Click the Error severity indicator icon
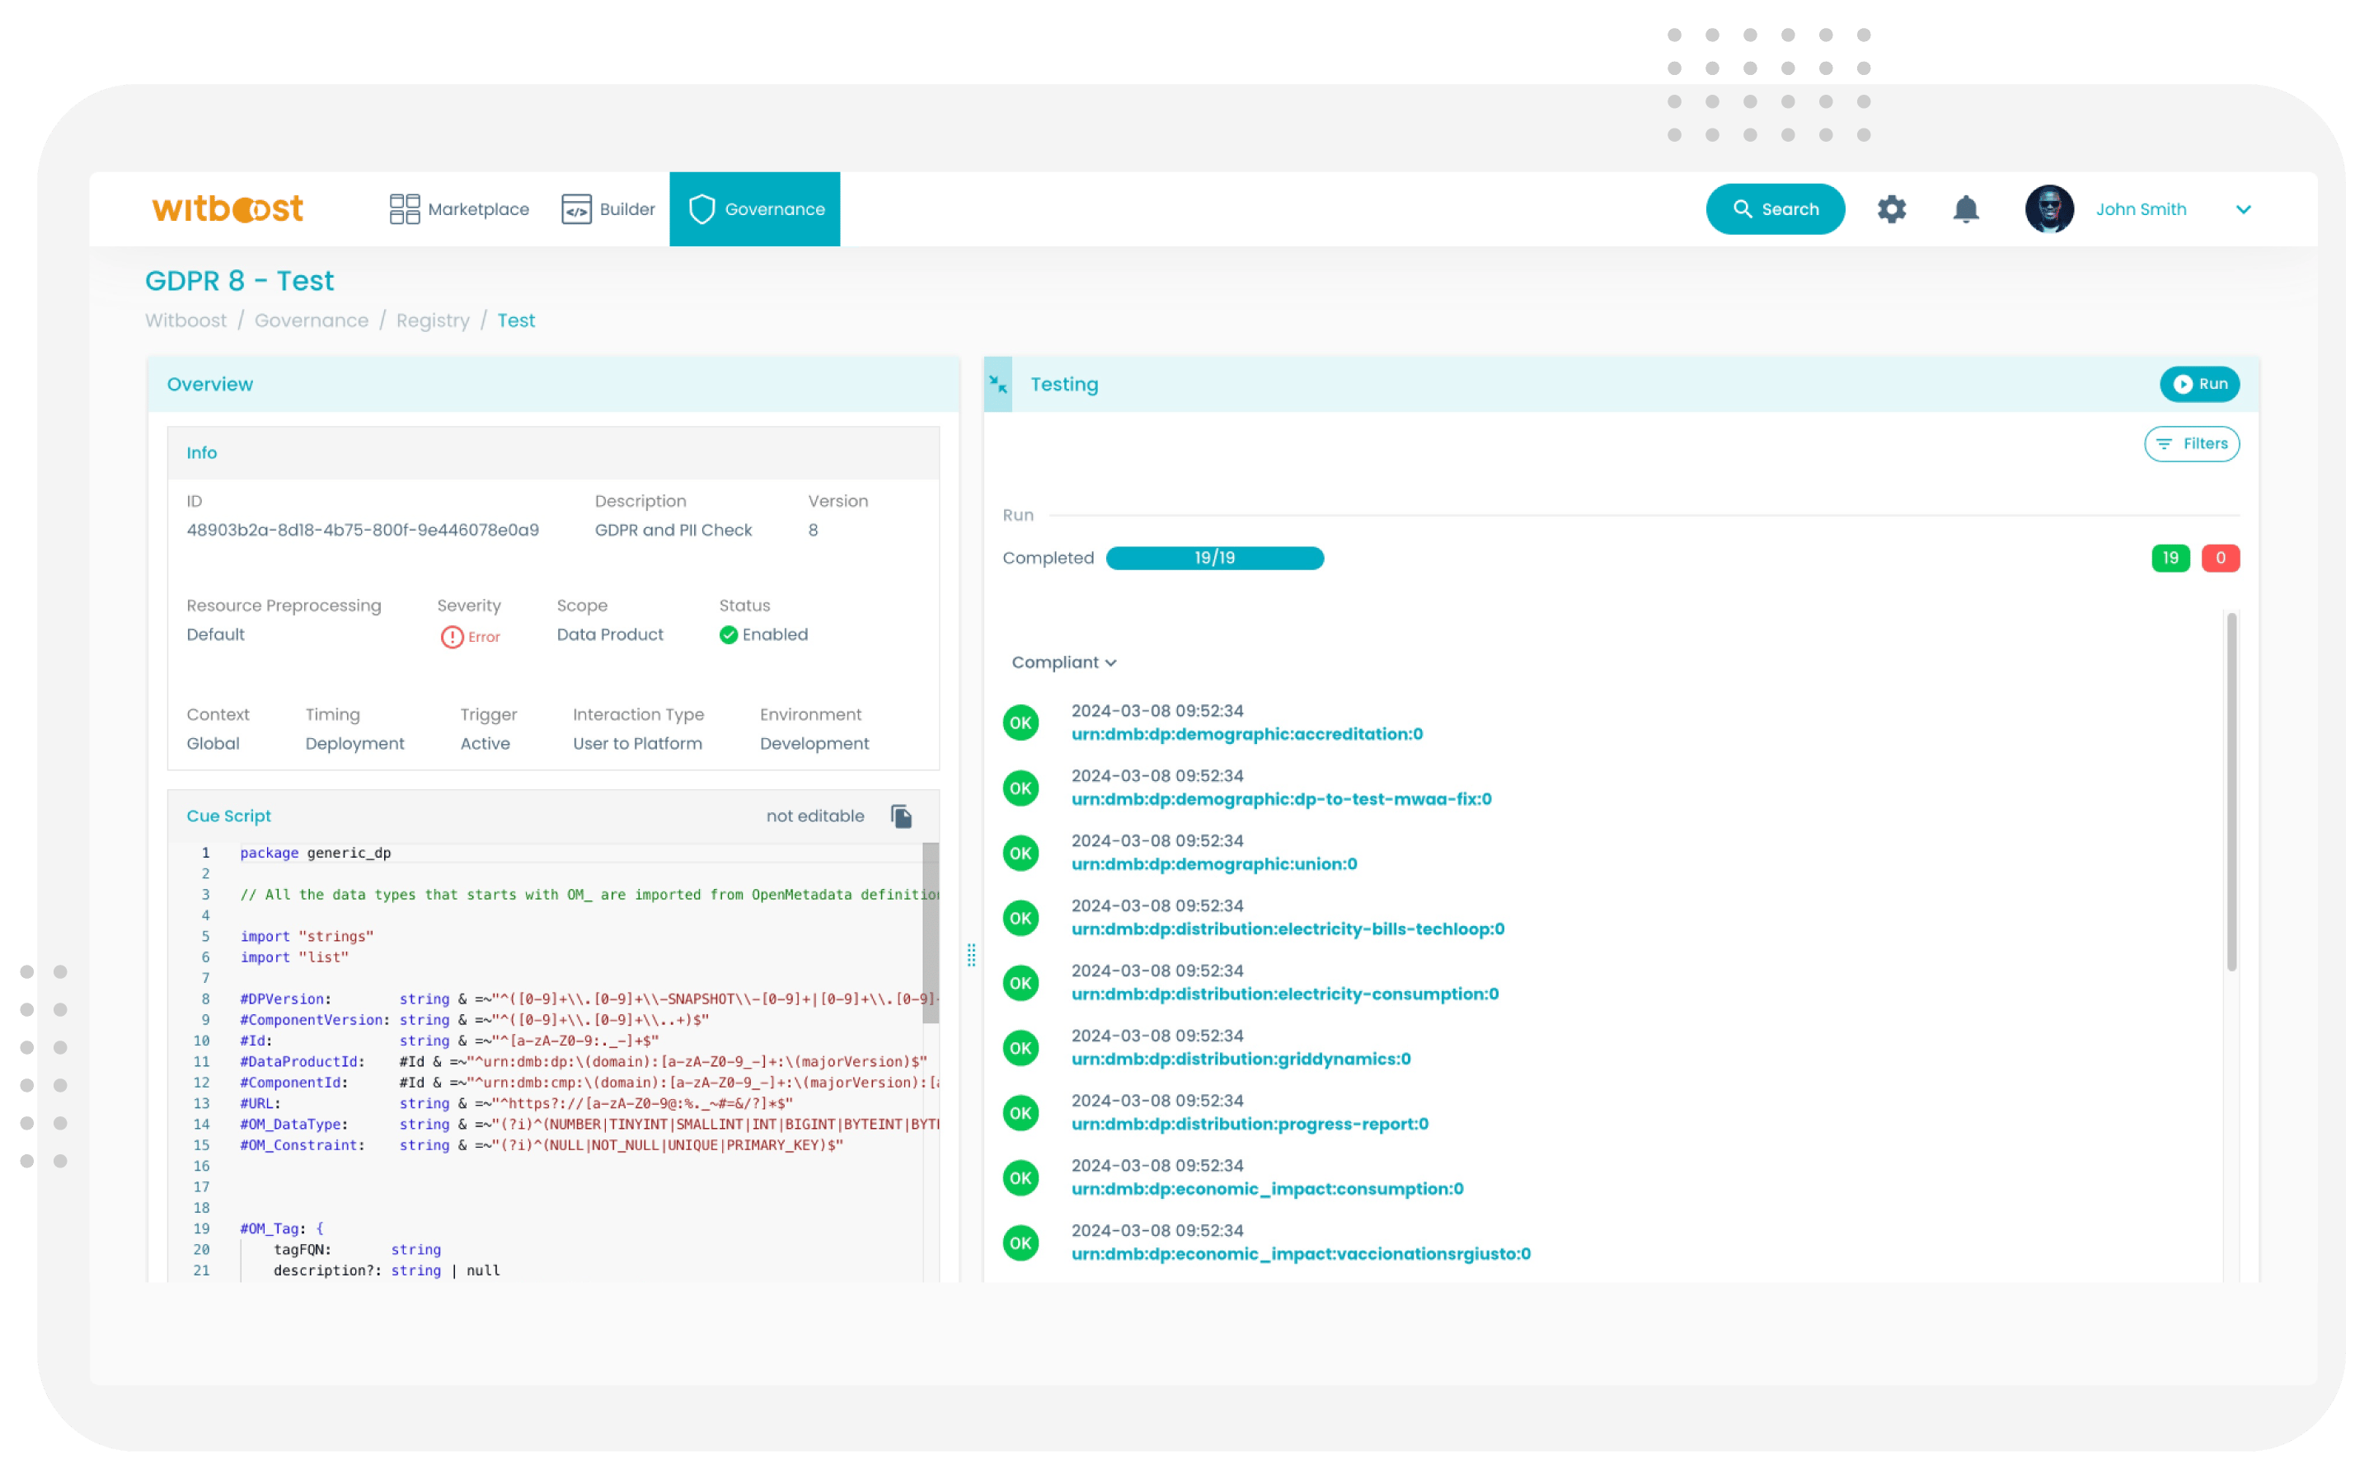This screenshot has height=1483, width=2374. pyautogui.click(x=453, y=635)
